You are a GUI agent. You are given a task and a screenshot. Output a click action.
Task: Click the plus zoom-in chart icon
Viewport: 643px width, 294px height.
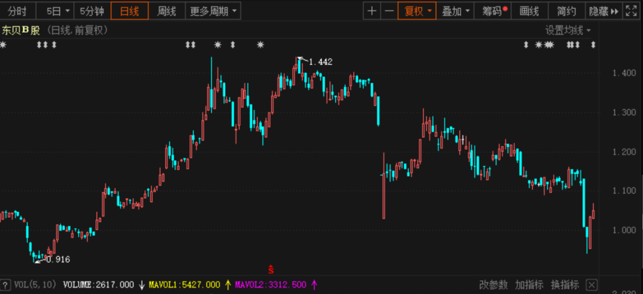[x=372, y=11]
